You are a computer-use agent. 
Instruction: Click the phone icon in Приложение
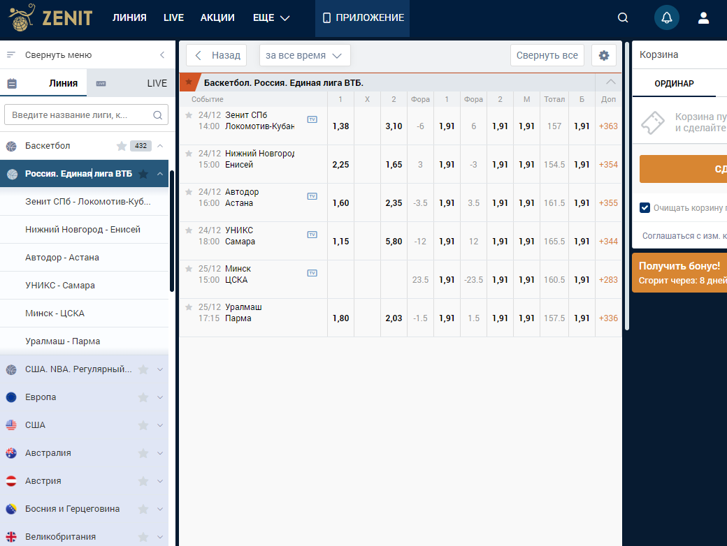tap(326, 18)
